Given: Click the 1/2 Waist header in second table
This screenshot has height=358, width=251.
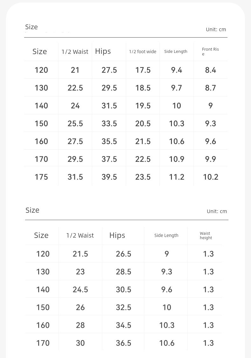Looking at the screenshot, I should (80, 235).
